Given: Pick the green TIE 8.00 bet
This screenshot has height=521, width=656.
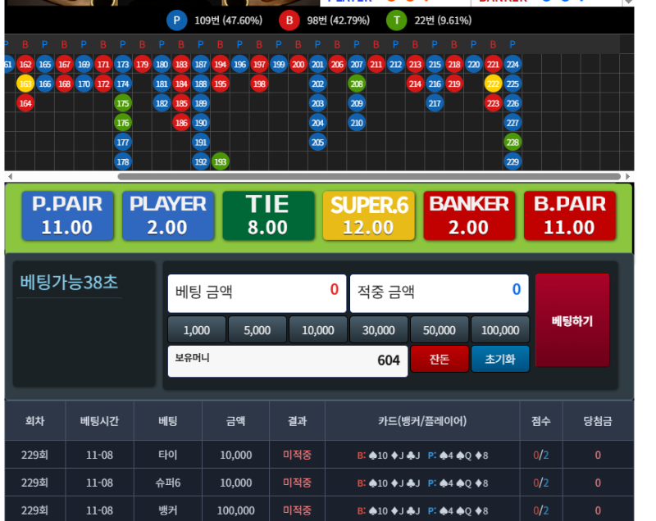Looking at the screenshot, I should tap(268, 216).
